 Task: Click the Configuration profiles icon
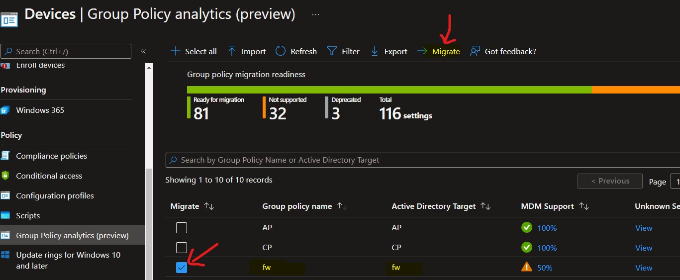coord(5,195)
